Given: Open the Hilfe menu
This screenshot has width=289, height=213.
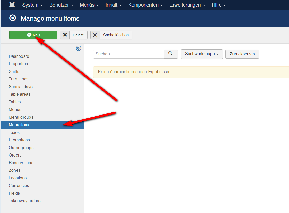Looking at the screenshot, I should click(x=218, y=5).
